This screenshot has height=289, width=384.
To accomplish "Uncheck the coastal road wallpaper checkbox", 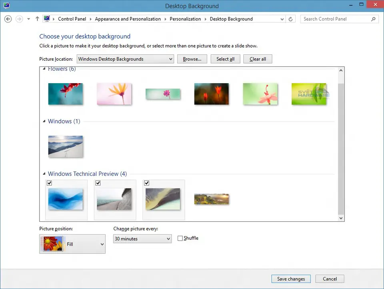I will 98,183.
